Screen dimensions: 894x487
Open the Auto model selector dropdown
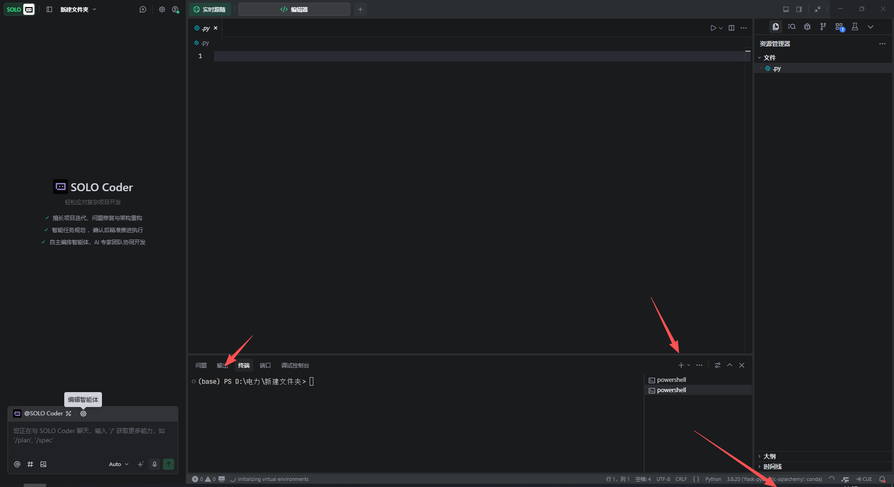[119, 464]
